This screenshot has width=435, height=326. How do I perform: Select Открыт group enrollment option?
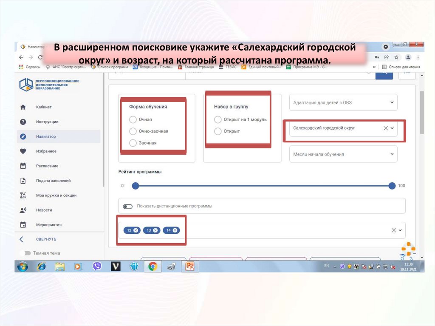point(218,131)
